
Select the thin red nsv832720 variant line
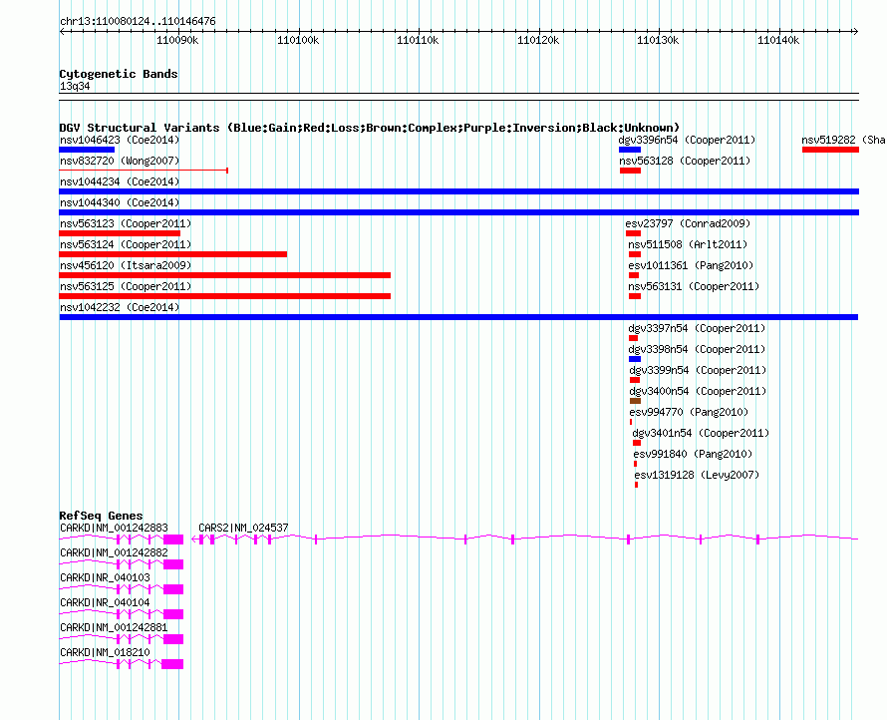pyautogui.click(x=144, y=171)
